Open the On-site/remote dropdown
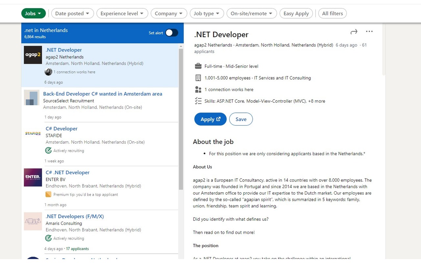Image resolution: width=421 pixels, height=263 pixels. pyautogui.click(x=252, y=13)
